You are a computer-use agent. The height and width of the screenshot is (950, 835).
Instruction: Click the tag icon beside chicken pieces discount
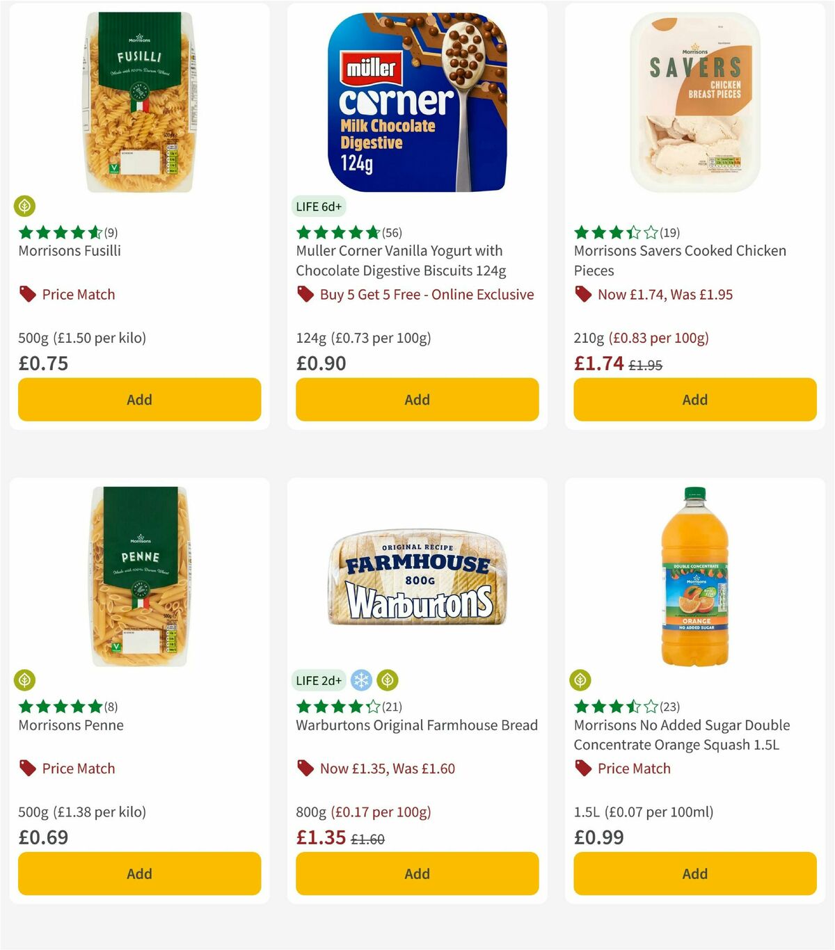582,294
